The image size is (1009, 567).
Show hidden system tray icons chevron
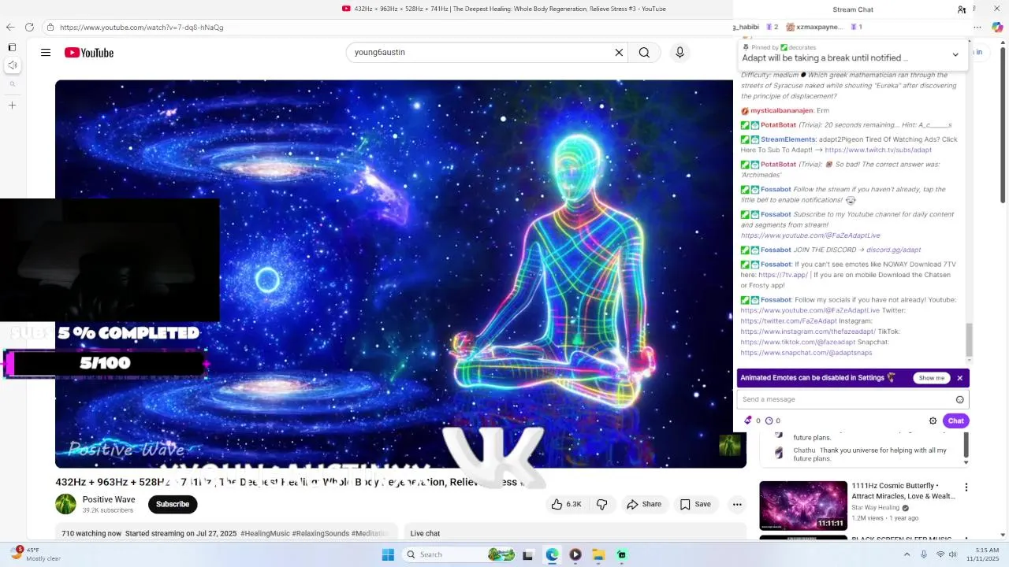(907, 554)
